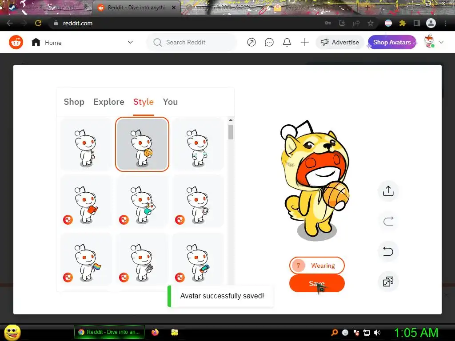Click the volume speaker tray icon
The height and width of the screenshot is (341, 455).
[377, 333]
